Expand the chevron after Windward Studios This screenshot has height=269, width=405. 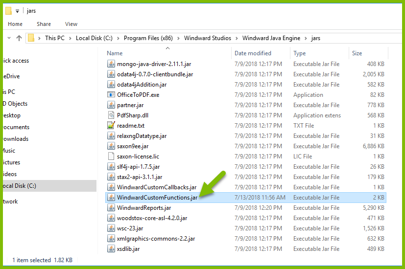tap(237, 38)
